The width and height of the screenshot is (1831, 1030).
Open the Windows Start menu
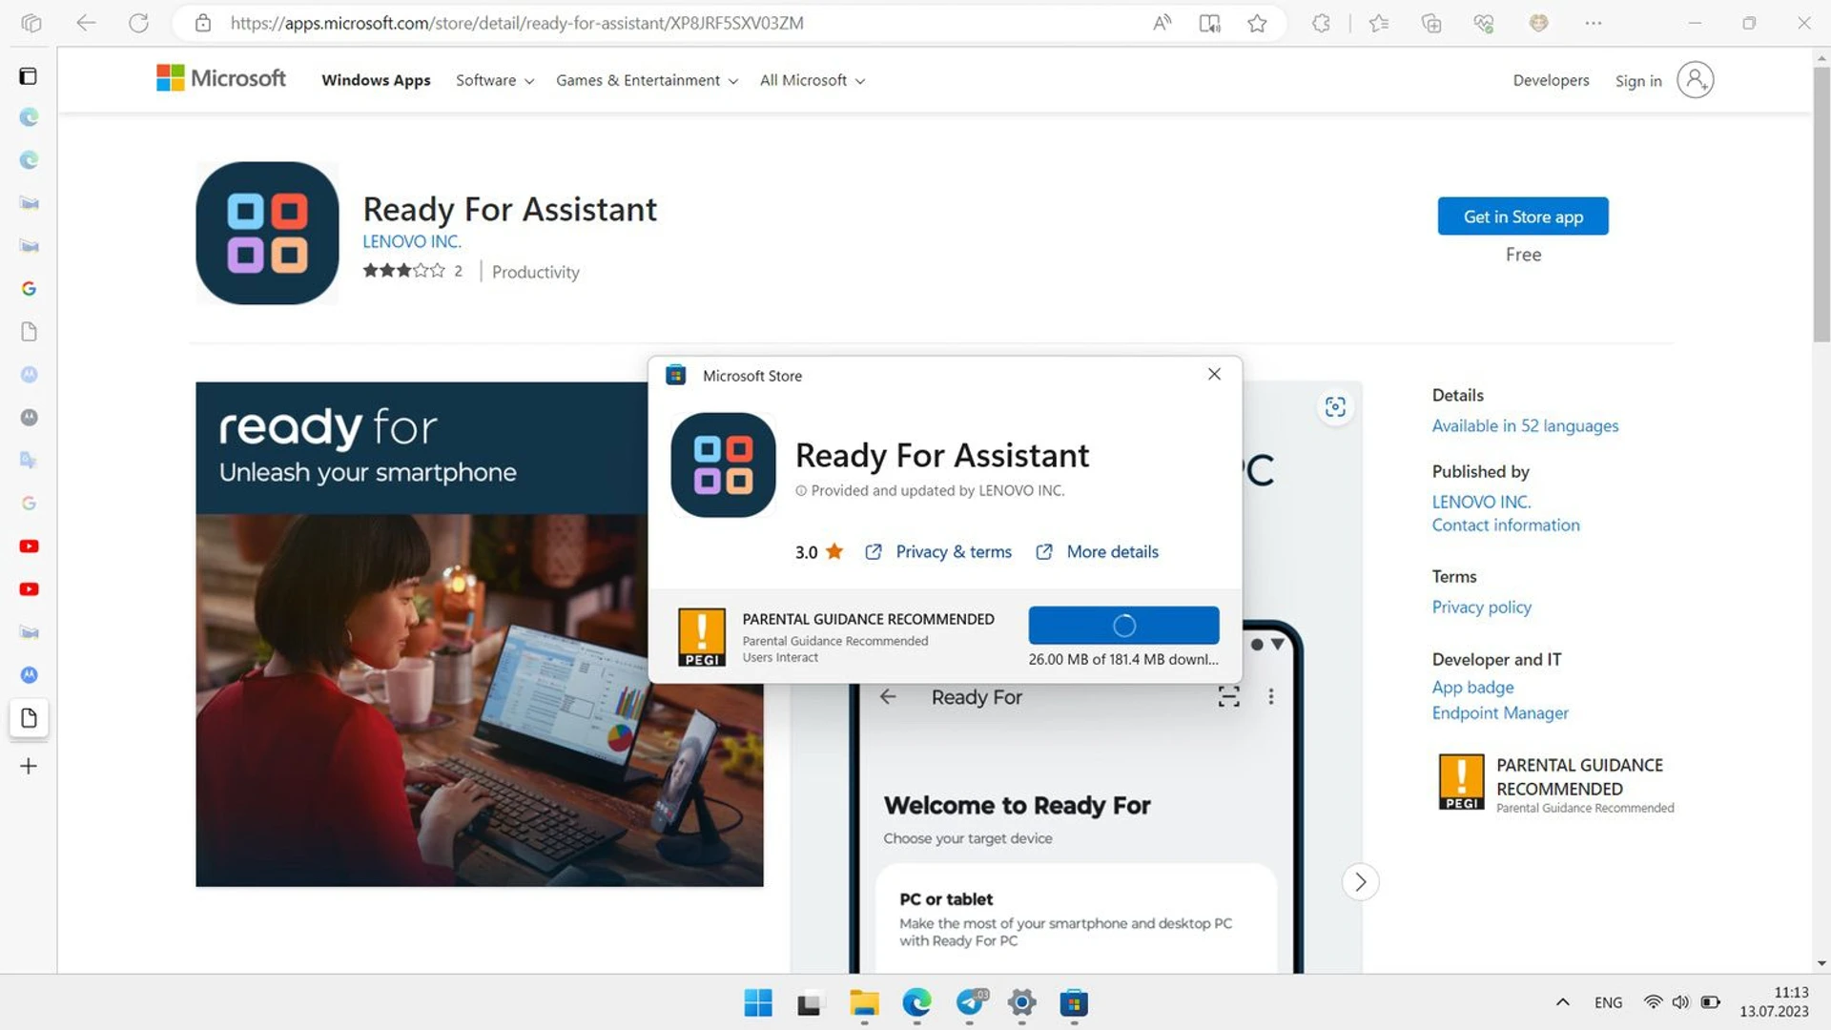[758, 1003]
